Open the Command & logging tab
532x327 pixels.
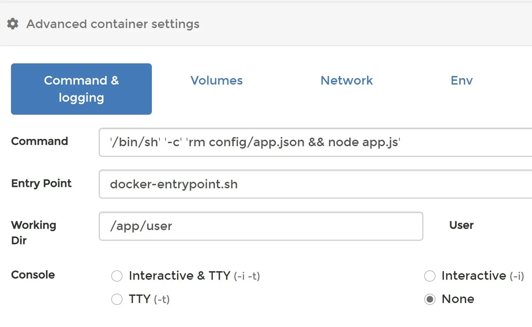[81, 89]
